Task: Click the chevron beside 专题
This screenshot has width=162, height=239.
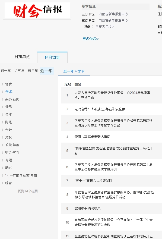Action: [x=2, y=160]
